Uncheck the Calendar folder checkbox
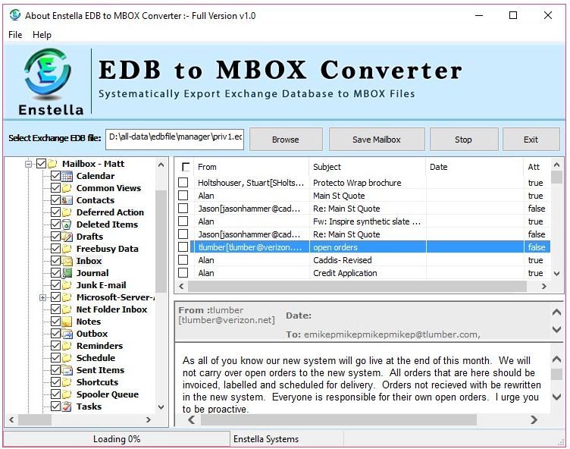 [55, 176]
